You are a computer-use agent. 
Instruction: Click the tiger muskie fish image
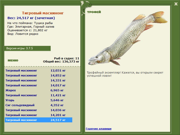pos(127,38)
